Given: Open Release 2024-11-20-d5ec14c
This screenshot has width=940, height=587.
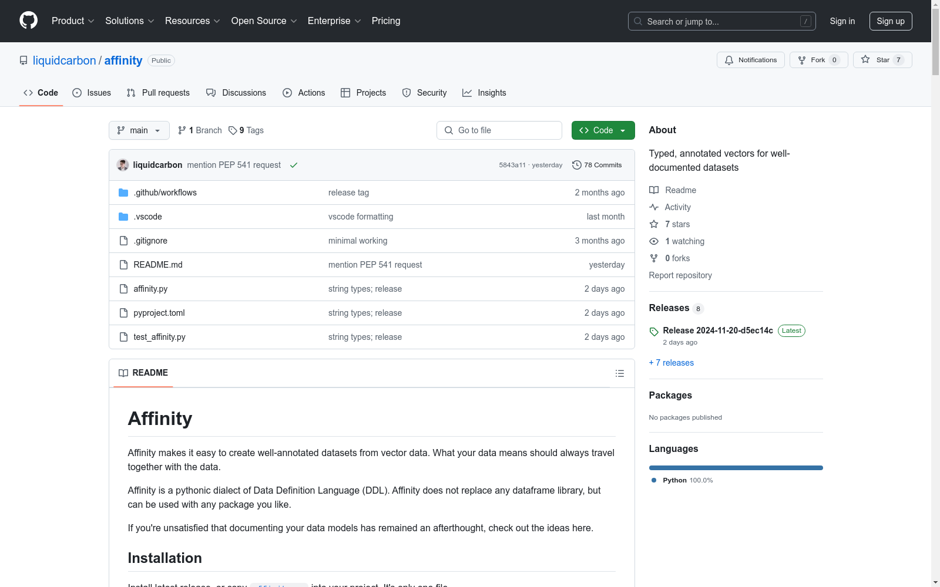Looking at the screenshot, I should click(718, 330).
